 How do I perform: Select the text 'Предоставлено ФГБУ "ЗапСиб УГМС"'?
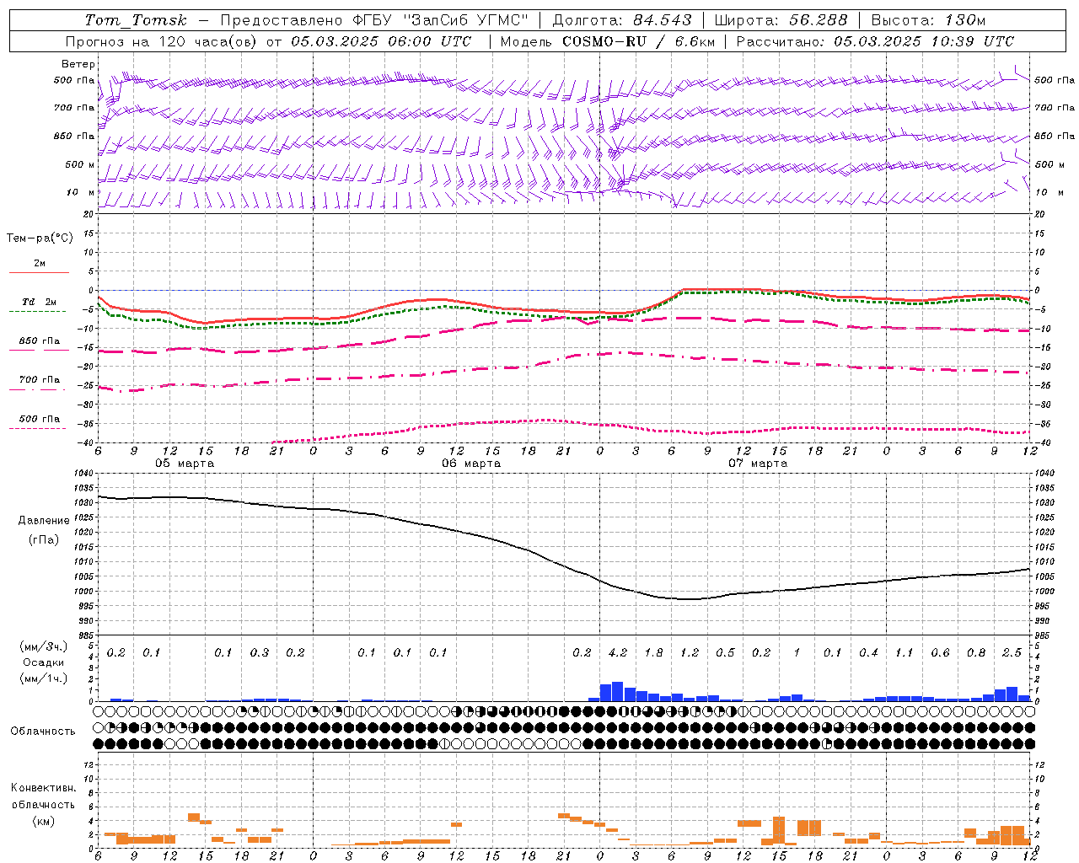[x=374, y=20]
